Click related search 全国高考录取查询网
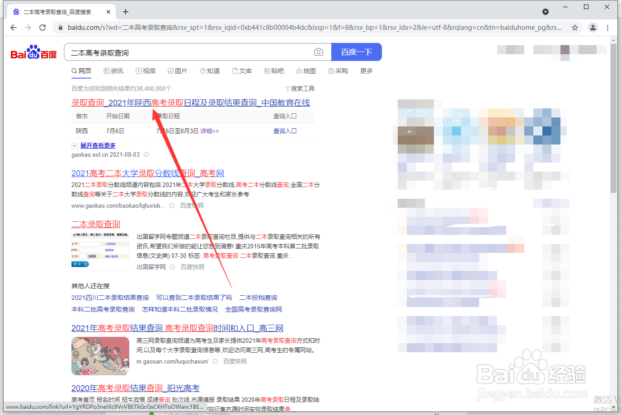 [254, 309]
